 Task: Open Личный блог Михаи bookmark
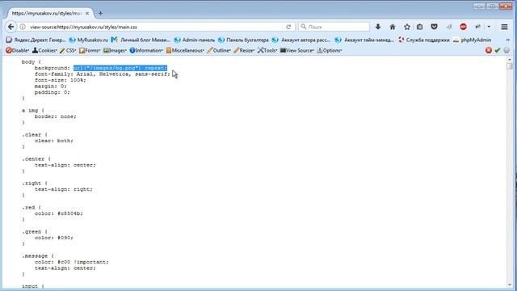[141, 40]
